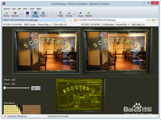Click the right brown pixel details grid
The height and width of the screenshot is (120, 161).
[x=32, y=110]
